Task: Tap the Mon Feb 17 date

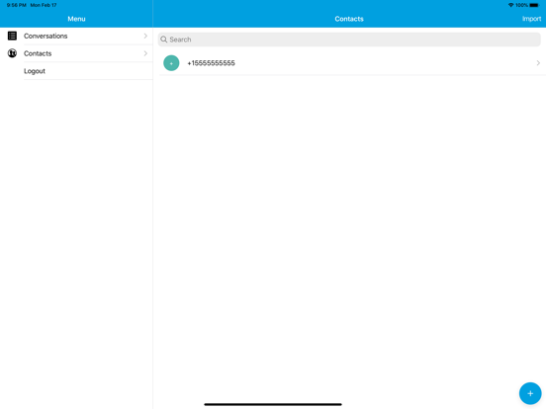Action: 44,5
